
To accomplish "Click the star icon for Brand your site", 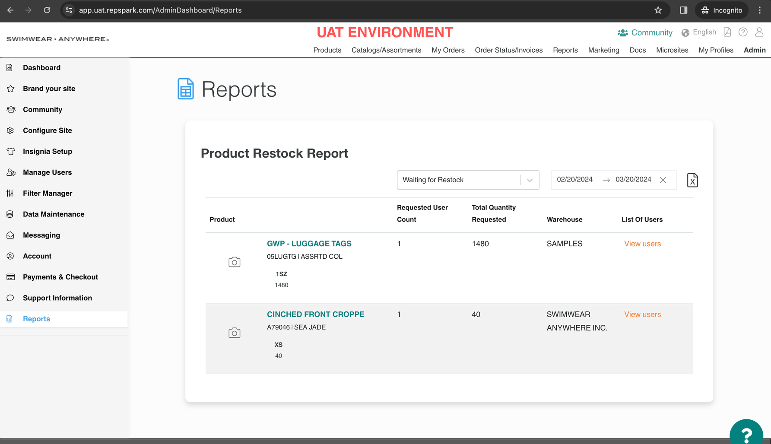I will (11, 89).
